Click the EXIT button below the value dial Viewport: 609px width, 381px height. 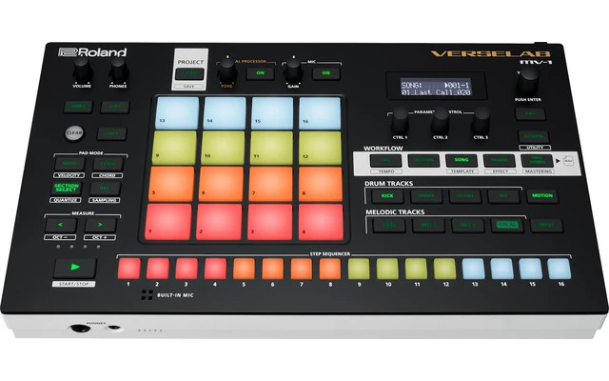click(x=530, y=114)
